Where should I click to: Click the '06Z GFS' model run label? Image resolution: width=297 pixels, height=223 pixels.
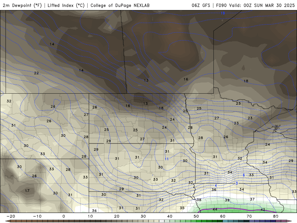201,5
